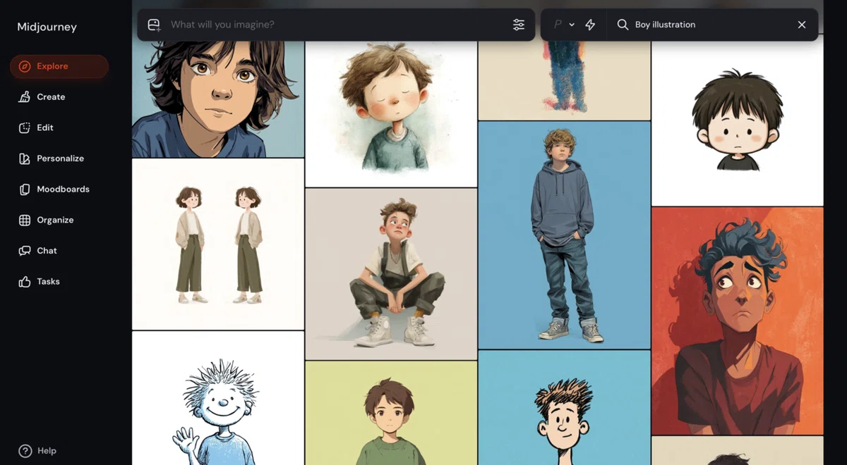Image resolution: width=847 pixels, height=465 pixels.
Task: Click the Chat bubbles icon
Action: pos(25,251)
